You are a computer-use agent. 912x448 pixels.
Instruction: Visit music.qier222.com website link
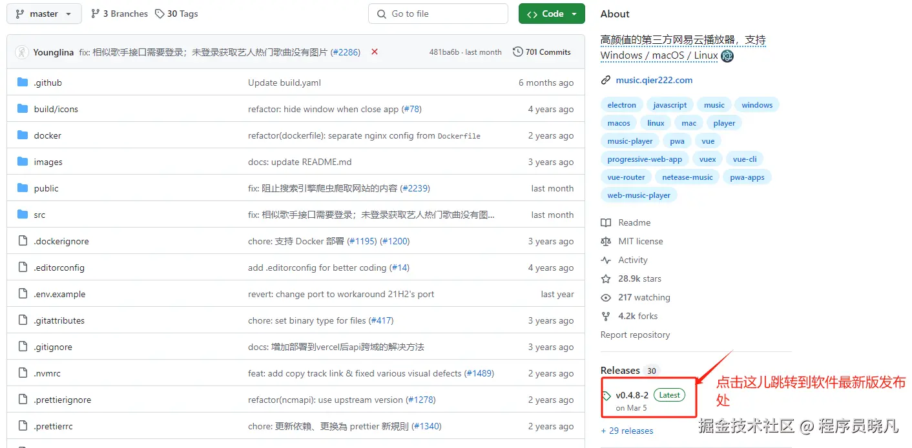click(654, 80)
